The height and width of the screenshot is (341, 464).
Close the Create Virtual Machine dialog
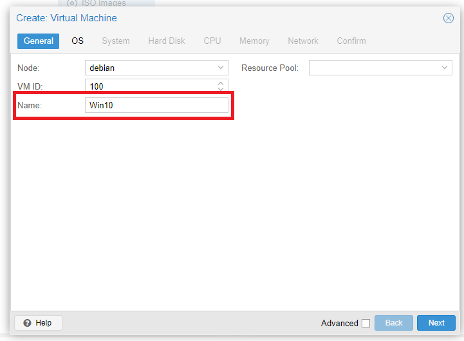point(449,18)
